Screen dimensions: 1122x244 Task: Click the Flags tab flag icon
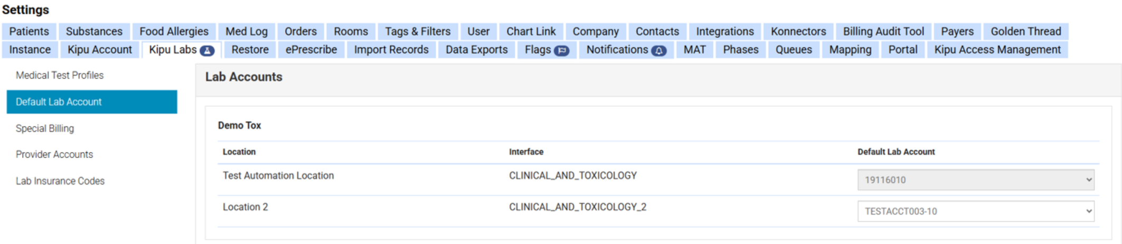point(562,51)
